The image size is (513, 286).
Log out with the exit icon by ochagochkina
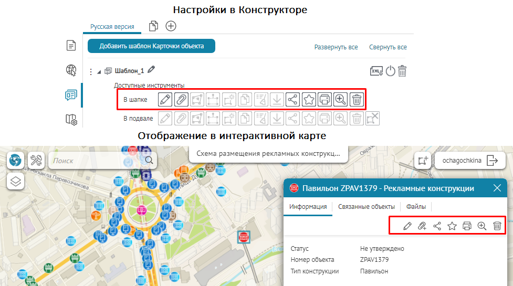[492, 161]
